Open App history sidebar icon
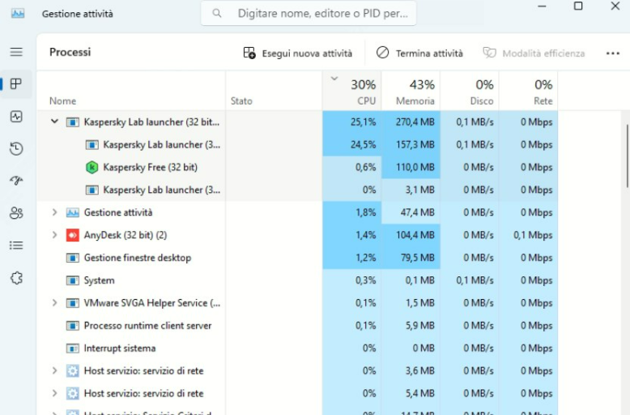Viewport: 630px width, 415px height. [x=16, y=148]
